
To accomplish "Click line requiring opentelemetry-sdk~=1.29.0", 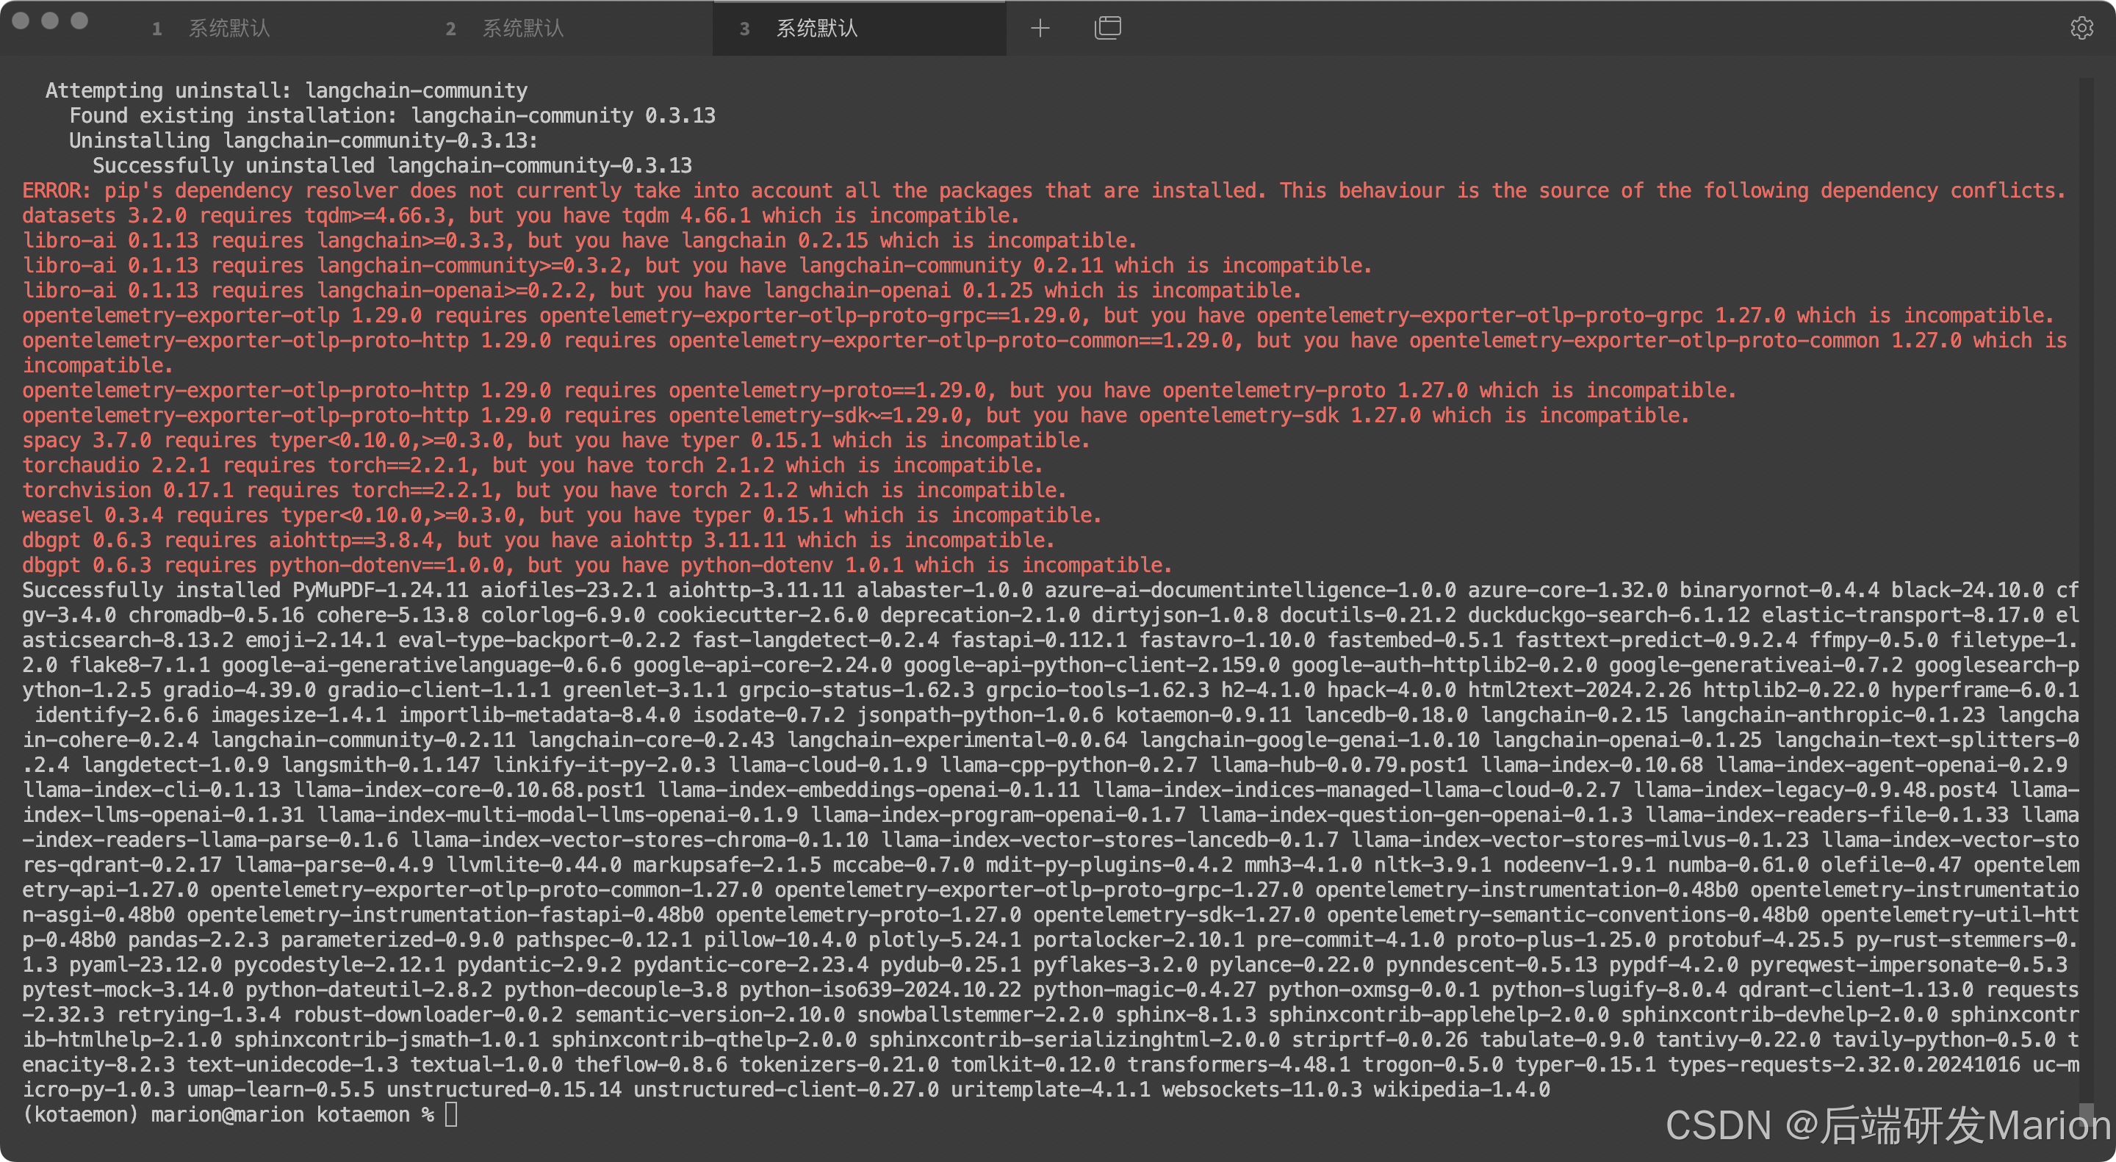I will point(855,415).
